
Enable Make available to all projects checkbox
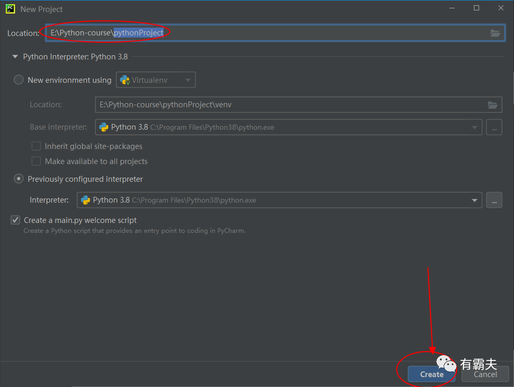coord(36,161)
